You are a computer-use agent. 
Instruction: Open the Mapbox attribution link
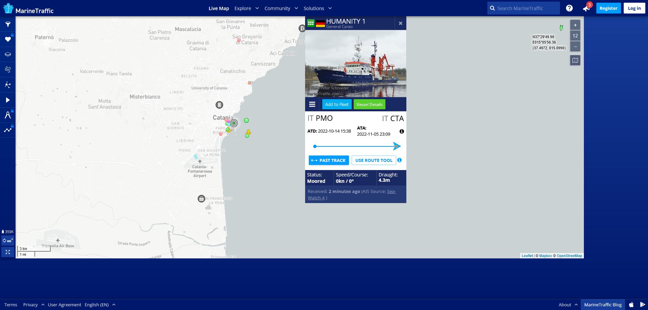point(545,256)
